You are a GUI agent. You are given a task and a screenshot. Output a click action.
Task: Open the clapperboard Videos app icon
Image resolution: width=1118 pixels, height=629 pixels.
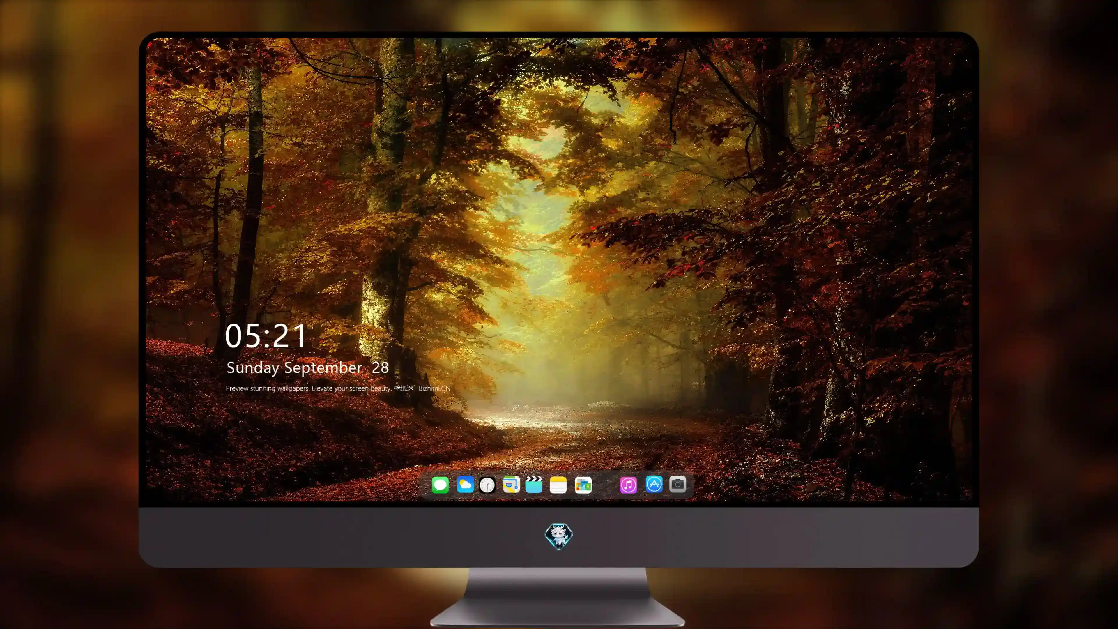coord(534,485)
